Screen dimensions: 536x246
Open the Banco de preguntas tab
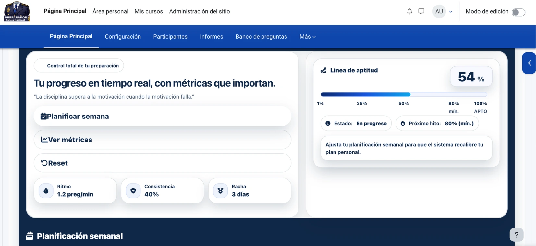(x=261, y=37)
